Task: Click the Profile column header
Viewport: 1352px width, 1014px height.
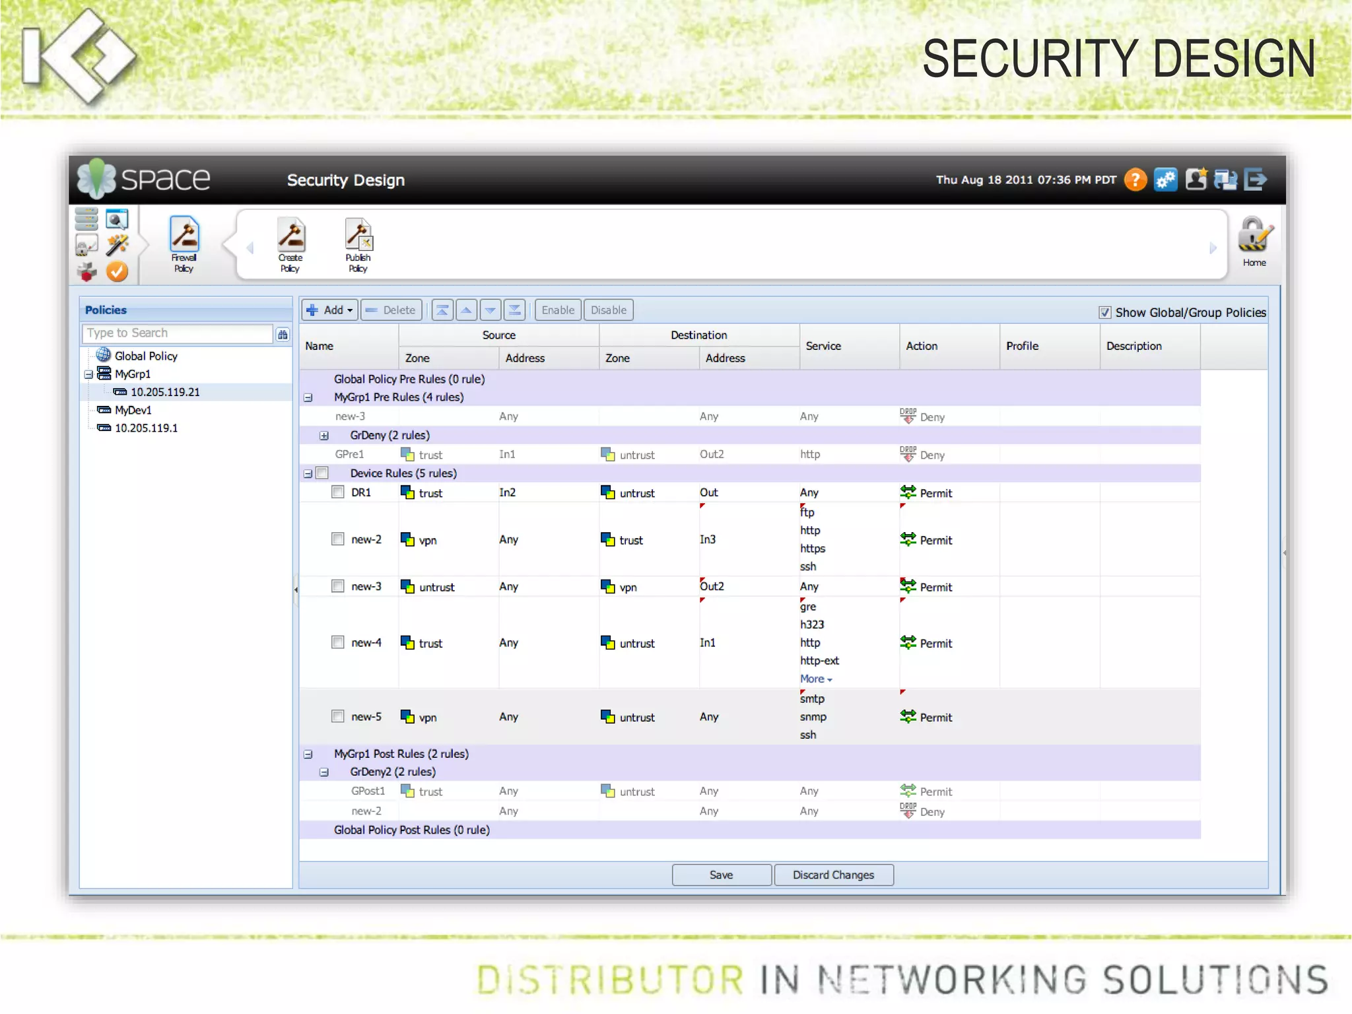Action: (1050, 346)
